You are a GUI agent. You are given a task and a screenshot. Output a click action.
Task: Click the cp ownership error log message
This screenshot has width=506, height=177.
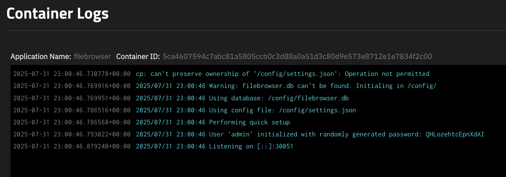tap(282, 74)
